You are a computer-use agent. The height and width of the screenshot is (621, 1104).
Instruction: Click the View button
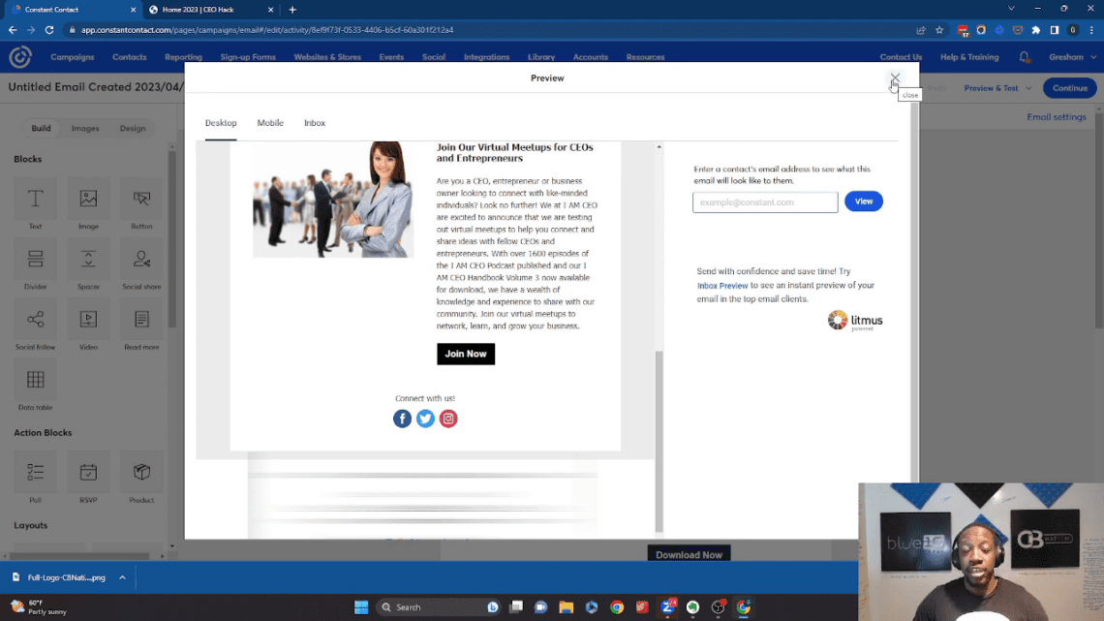point(863,201)
